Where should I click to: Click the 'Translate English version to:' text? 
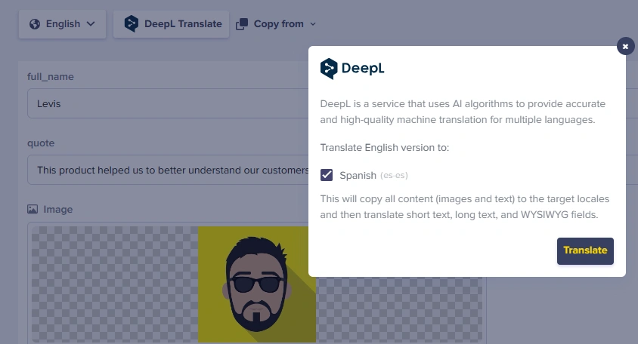tap(385, 147)
